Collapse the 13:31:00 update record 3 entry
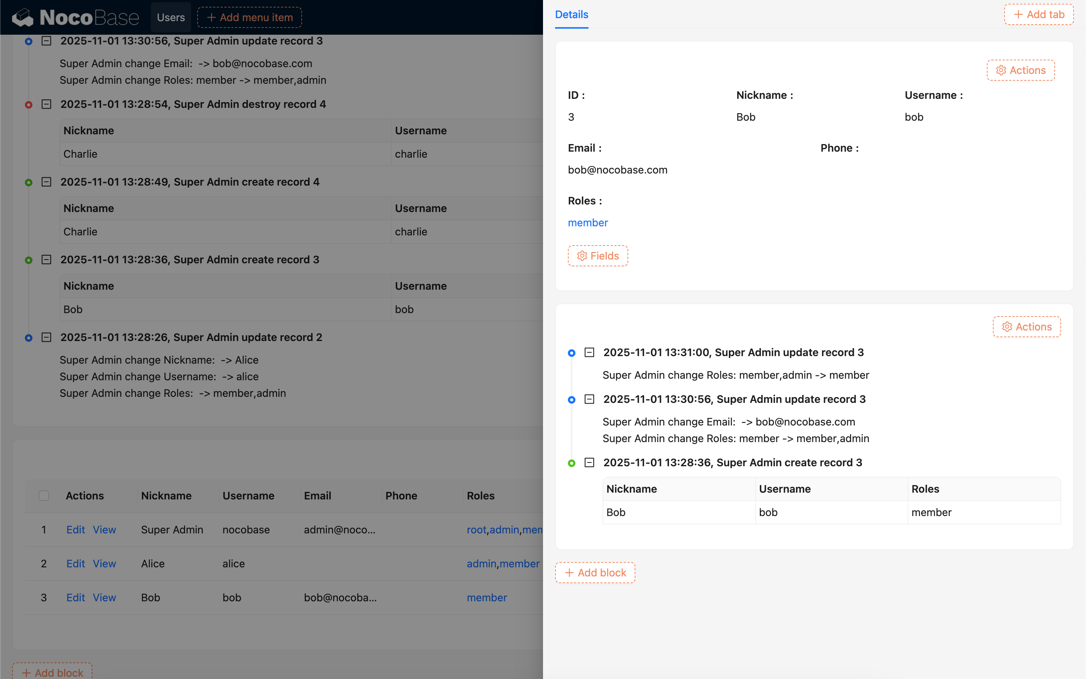The image size is (1086, 679). coord(589,353)
